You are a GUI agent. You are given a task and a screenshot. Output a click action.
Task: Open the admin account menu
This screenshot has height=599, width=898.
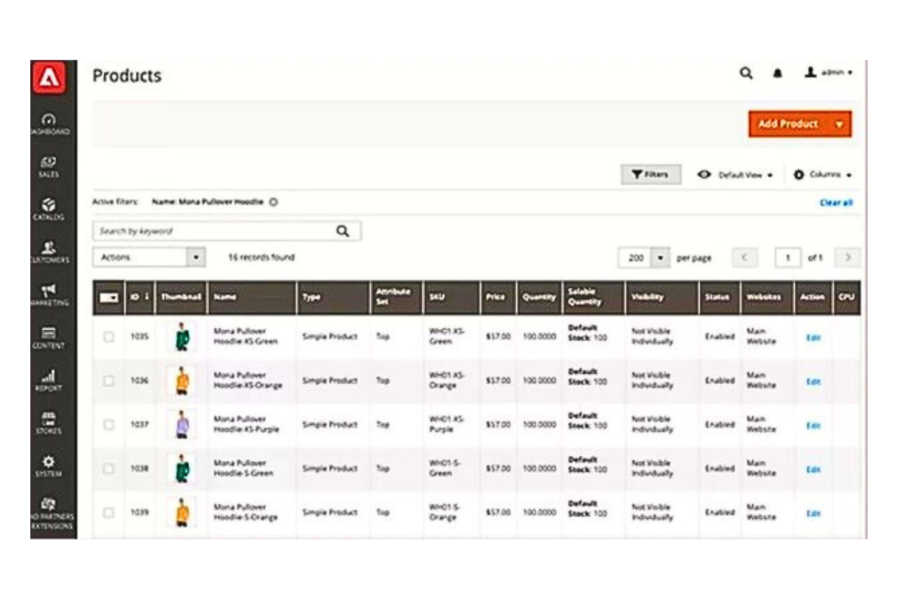pos(826,71)
